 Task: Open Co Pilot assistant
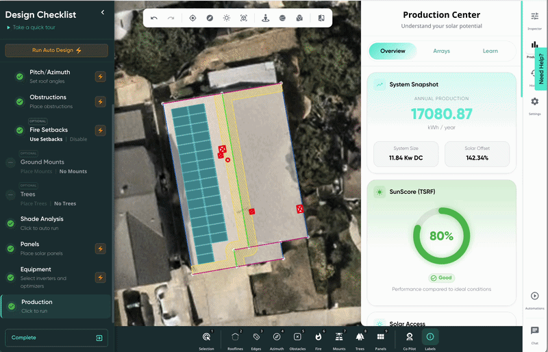point(409,338)
